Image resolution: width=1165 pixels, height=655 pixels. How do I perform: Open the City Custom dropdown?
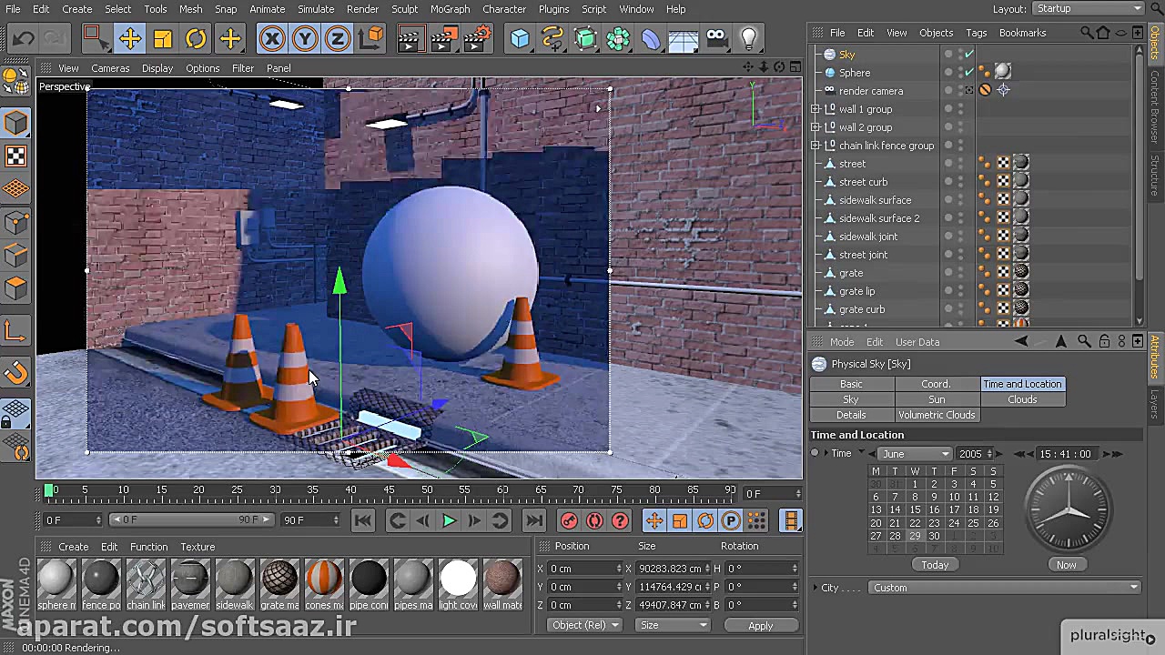[x=1004, y=588]
